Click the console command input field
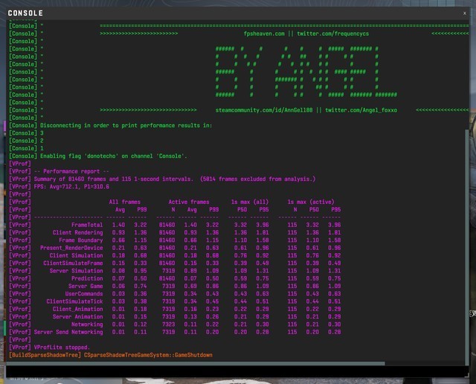 (237, 371)
